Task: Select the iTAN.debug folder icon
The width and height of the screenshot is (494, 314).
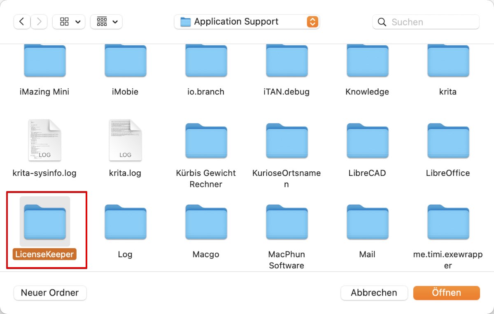Action: pos(287,61)
